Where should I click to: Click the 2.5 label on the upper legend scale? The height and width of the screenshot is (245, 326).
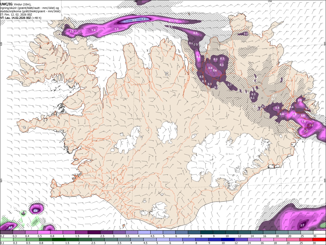click(x=102, y=236)
